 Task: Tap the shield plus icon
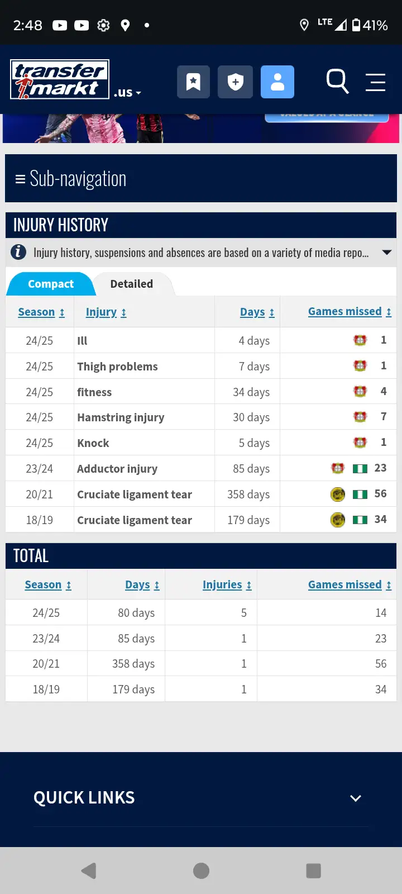(x=235, y=82)
